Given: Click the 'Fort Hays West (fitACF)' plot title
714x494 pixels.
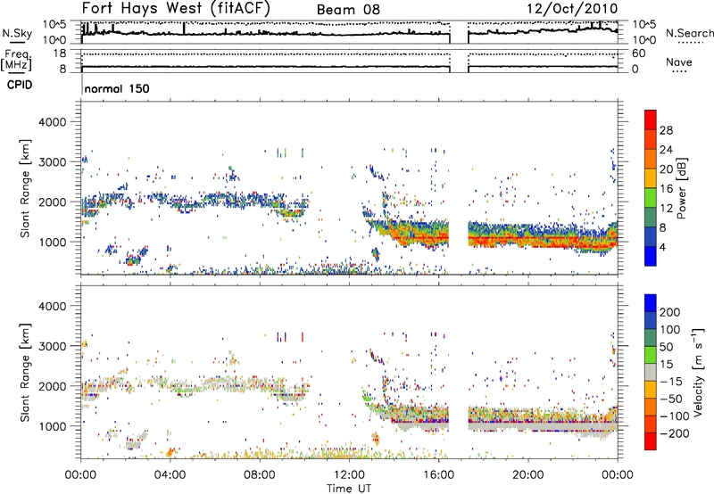Looking at the screenshot, I should tap(176, 9).
